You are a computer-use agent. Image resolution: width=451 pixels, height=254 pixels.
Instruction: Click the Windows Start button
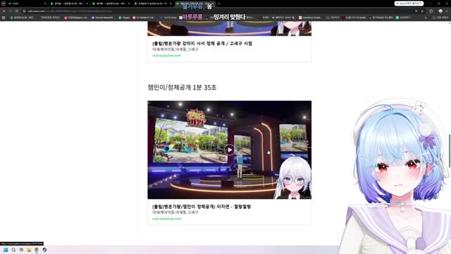click(6, 250)
